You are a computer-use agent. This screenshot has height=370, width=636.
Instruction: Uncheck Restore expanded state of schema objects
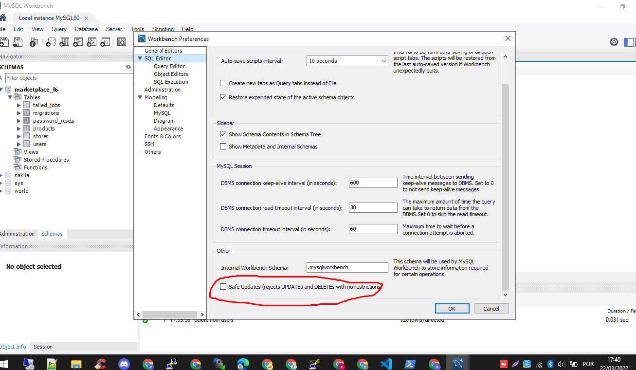(x=223, y=97)
